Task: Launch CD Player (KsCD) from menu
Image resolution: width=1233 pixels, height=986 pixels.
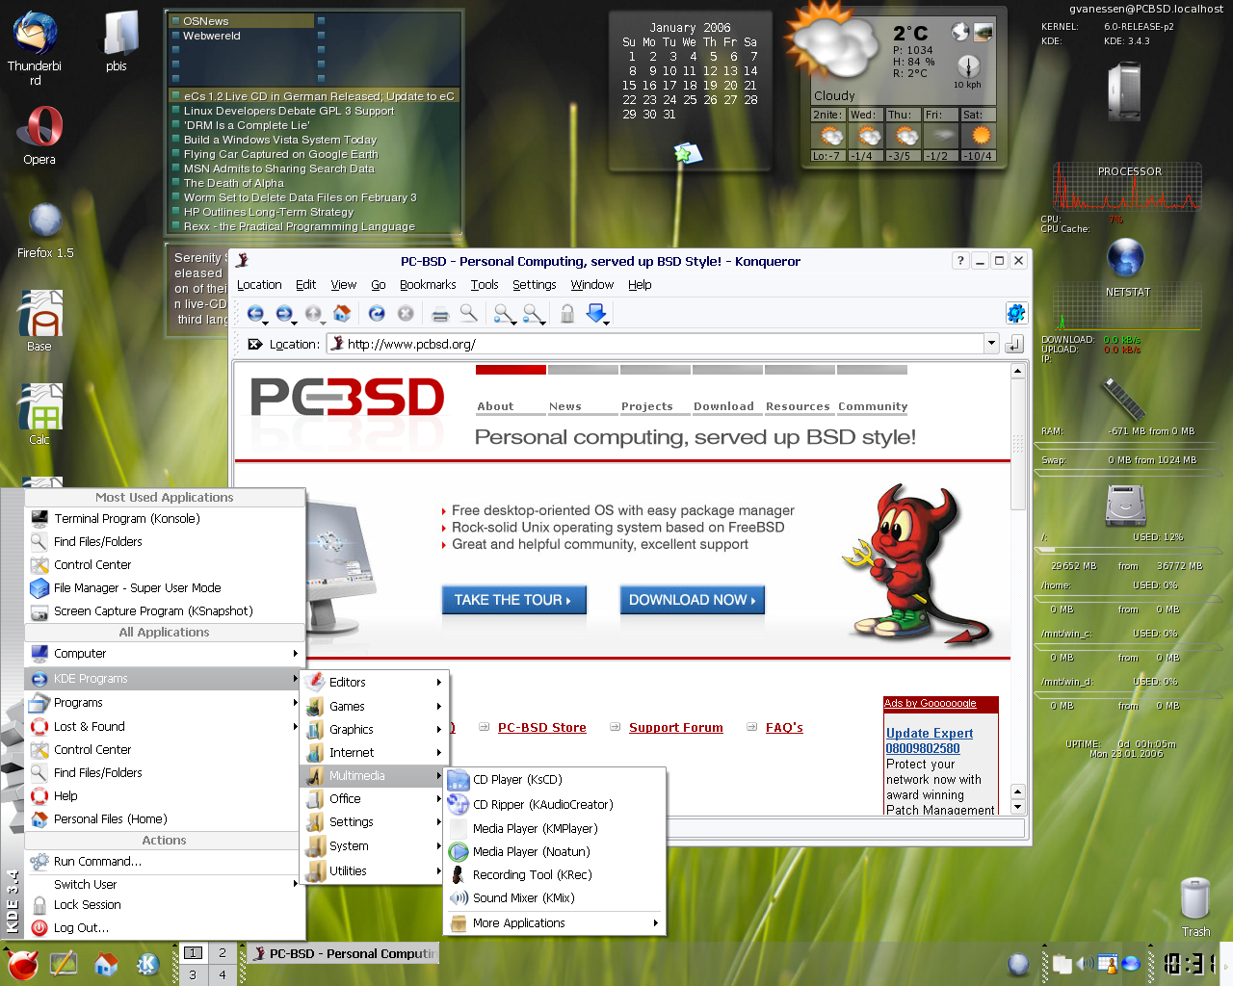Action: pyautogui.click(x=517, y=780)
